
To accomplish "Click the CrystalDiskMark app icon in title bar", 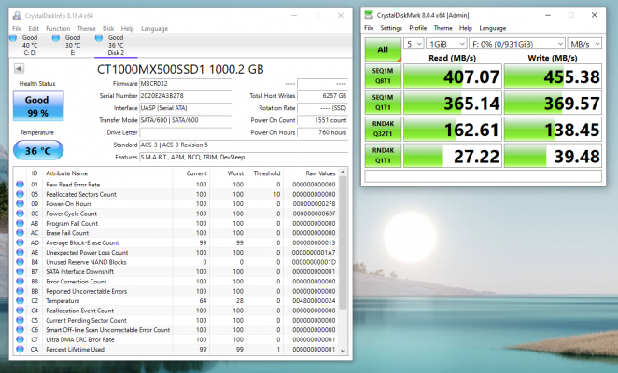I will pyautogui.click(x=369, y=15).
